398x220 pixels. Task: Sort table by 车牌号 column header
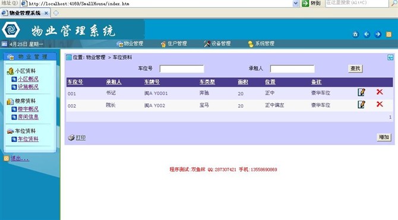(x=152, y=82)
